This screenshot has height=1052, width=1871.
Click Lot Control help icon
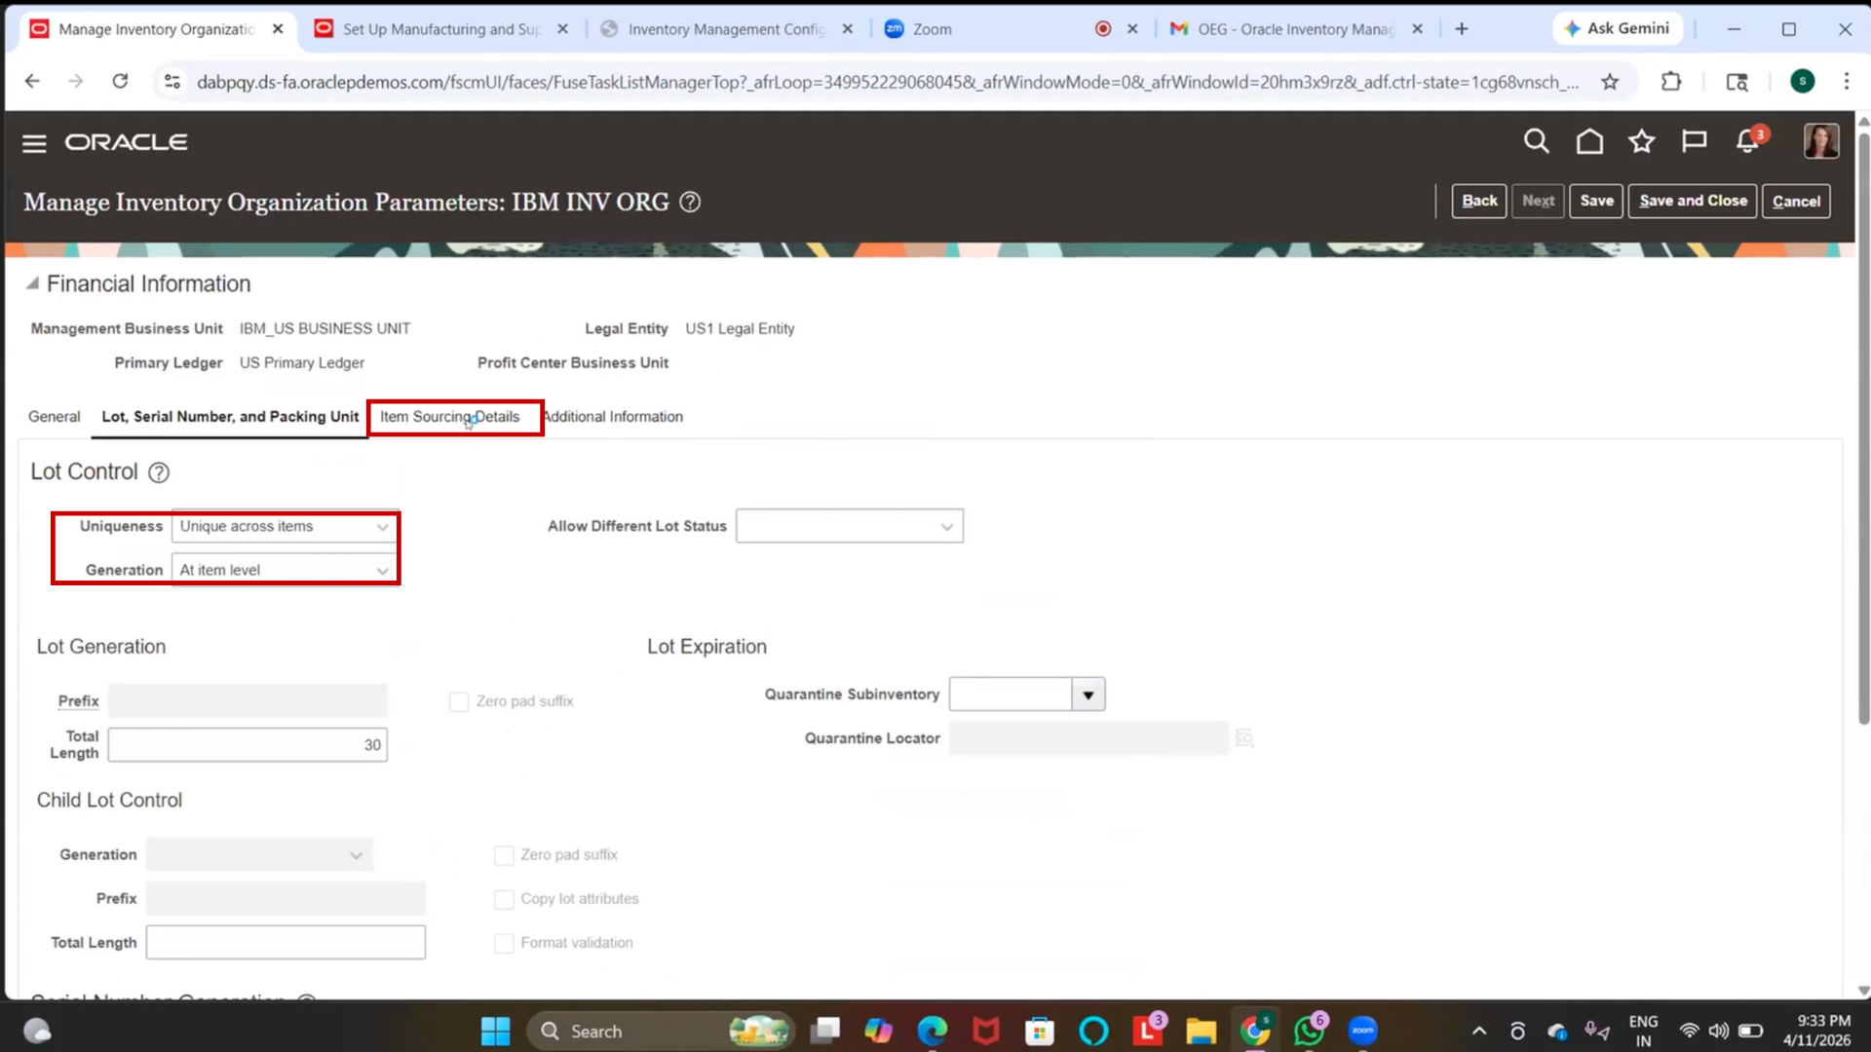click(159, 472)
